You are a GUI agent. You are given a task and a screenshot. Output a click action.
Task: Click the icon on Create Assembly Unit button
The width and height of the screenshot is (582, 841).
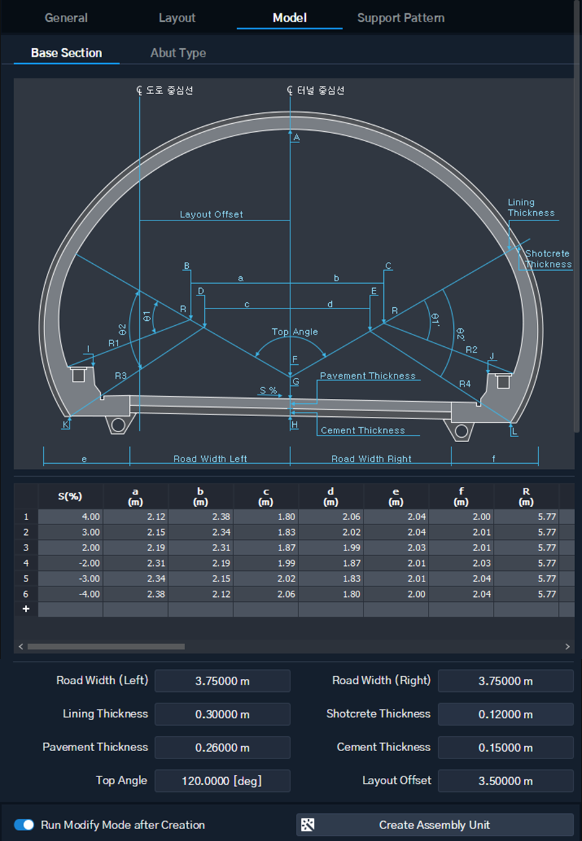308,825
